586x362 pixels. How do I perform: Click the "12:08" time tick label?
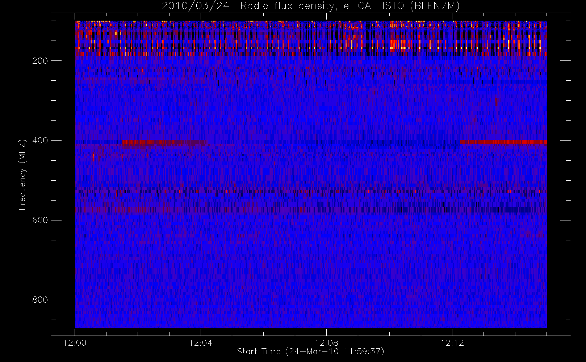(326, 343)
